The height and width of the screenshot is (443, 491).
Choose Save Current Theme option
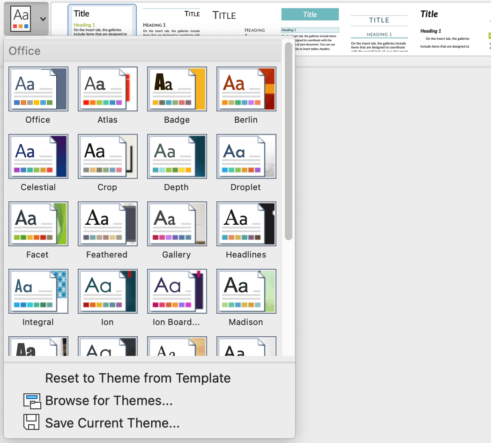112,423
